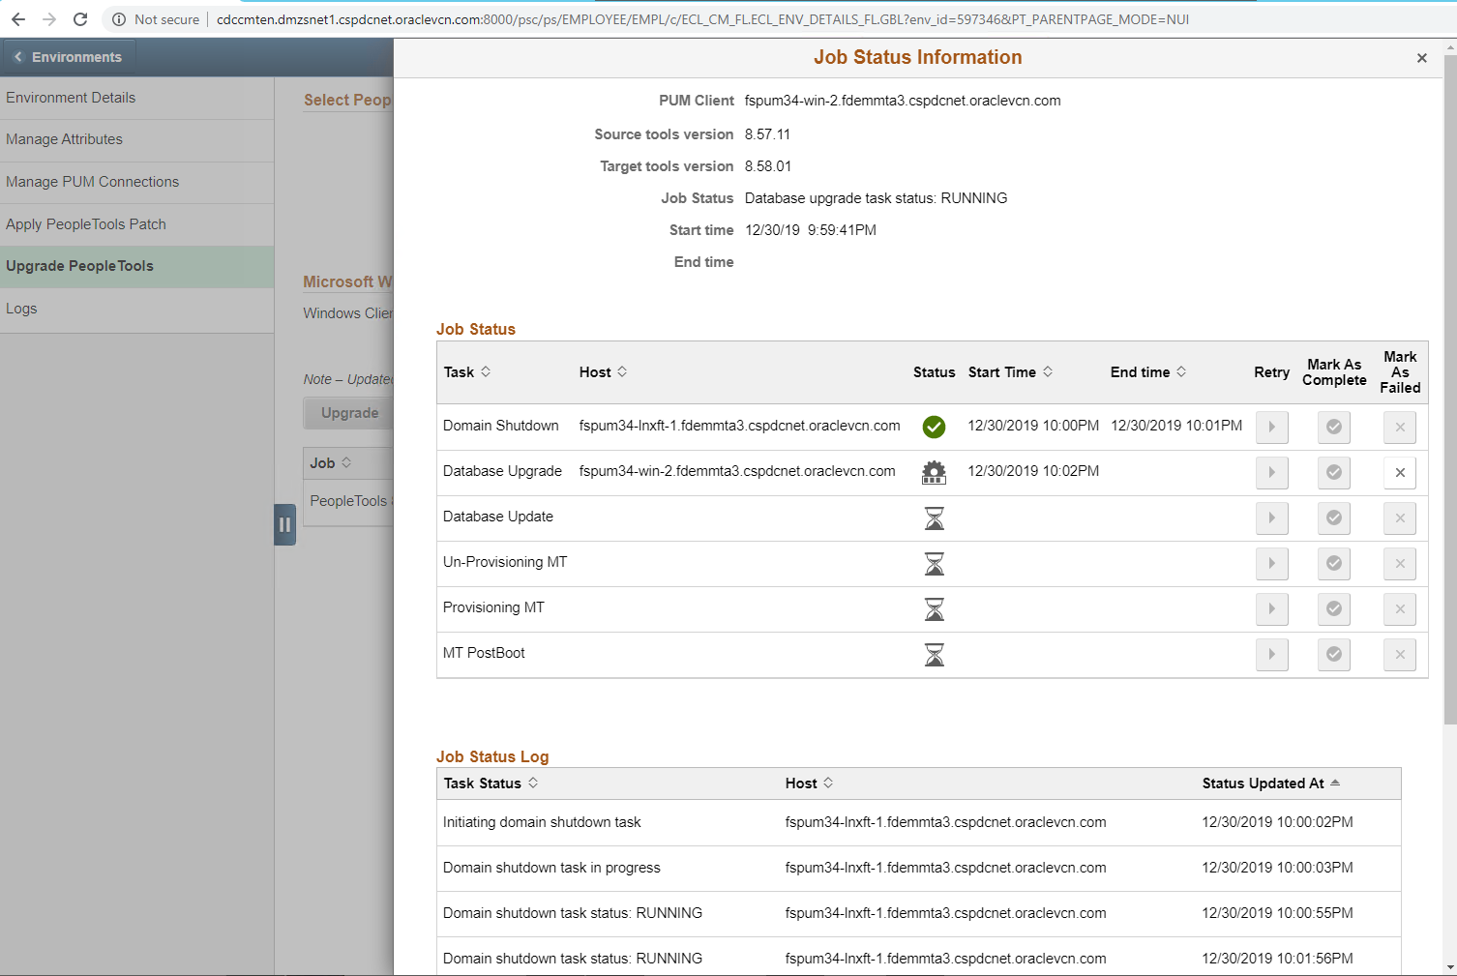The width and height of the screenshot is (1457, 976).
Task: Select Manage PUM Connections
Action: click(92, 181)
